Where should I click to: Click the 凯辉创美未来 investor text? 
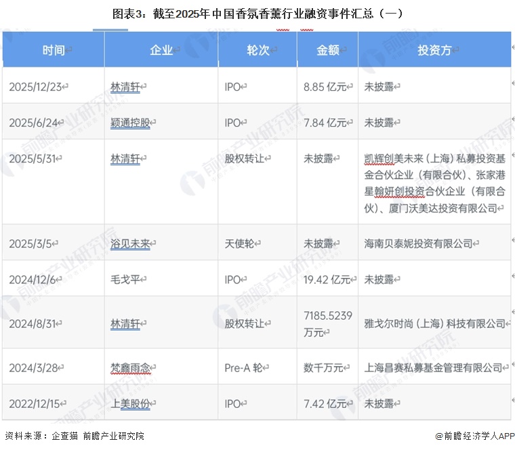coord(394,159)
